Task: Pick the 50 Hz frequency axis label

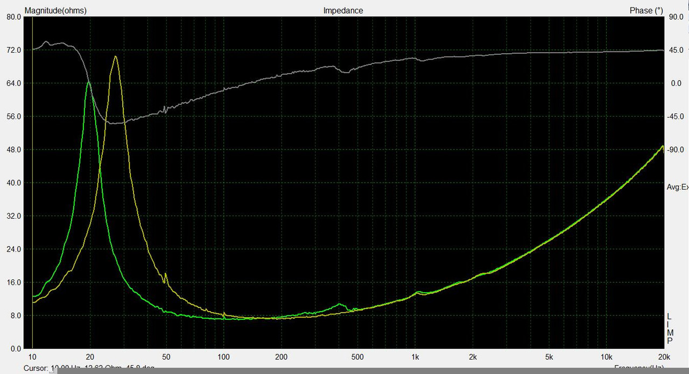Action: [166, 357]
